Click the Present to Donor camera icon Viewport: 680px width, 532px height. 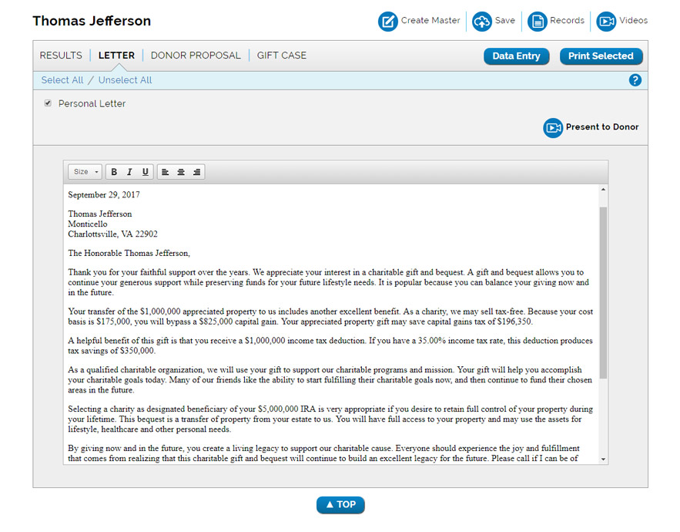[x=553, y=128]
